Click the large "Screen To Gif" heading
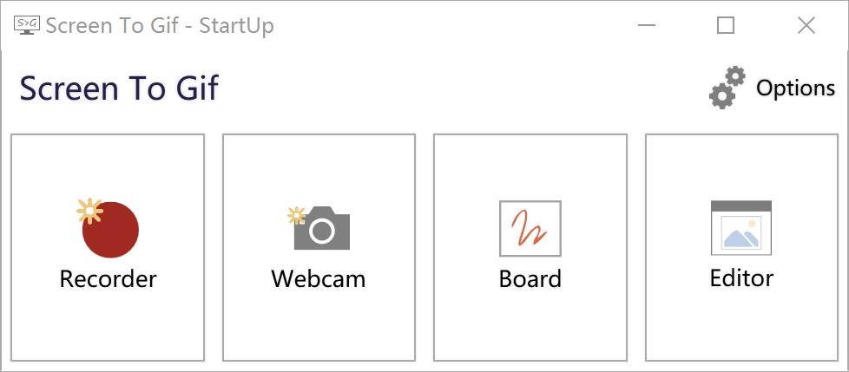 (119, 88)
